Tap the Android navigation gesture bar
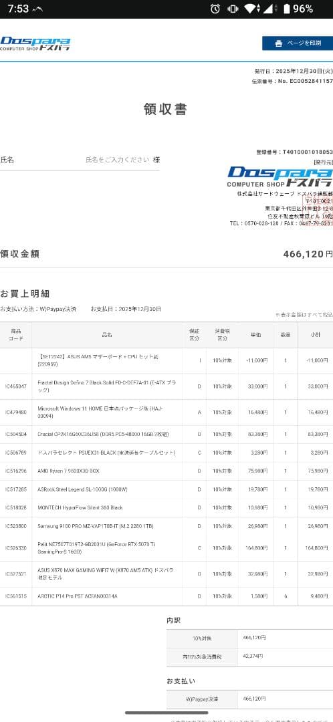 tap(166, 713)
